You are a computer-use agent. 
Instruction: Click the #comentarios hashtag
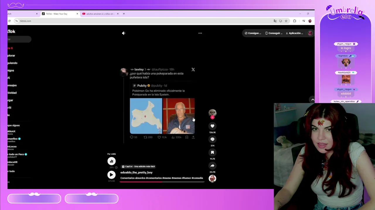click(x=154, y=178)
